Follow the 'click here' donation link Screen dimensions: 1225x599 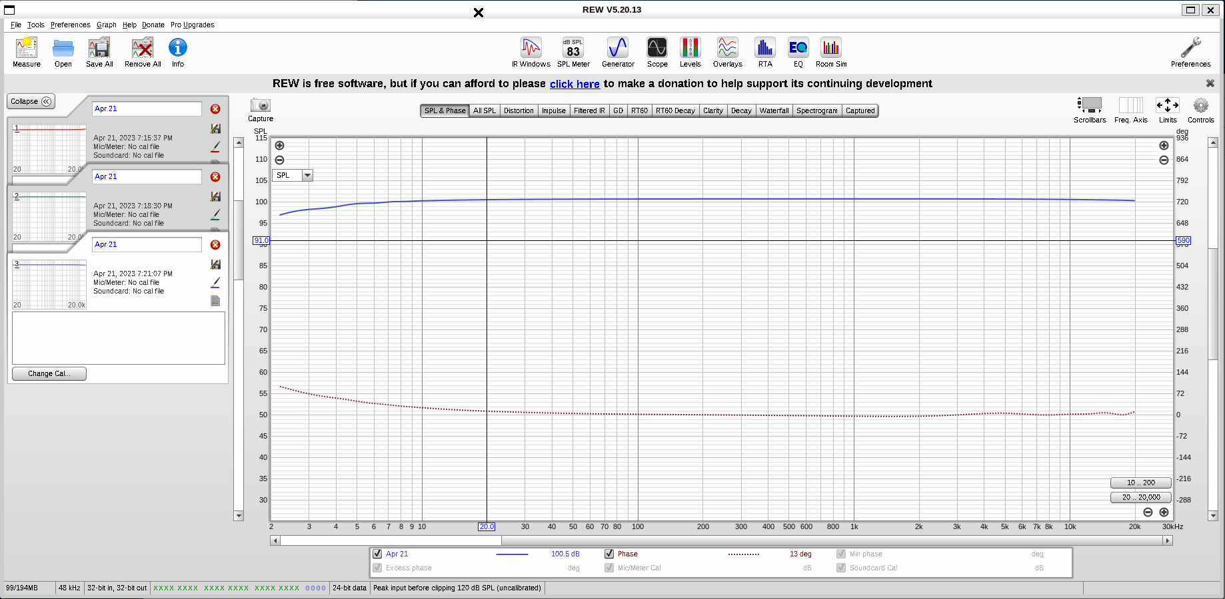pos(575,84)
